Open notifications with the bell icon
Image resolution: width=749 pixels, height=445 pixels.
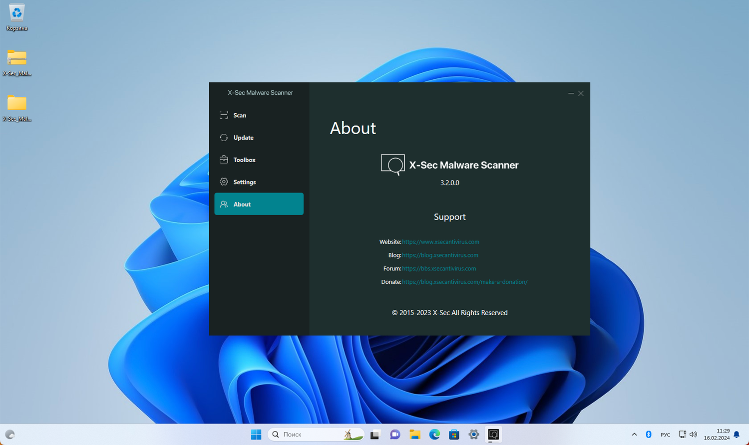point(737,435)
